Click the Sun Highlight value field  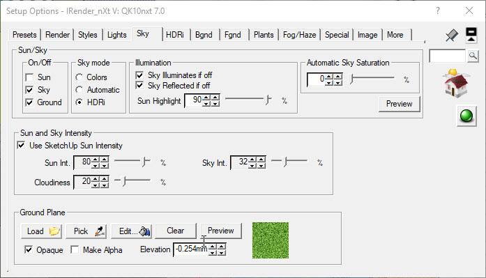(194, 100)
